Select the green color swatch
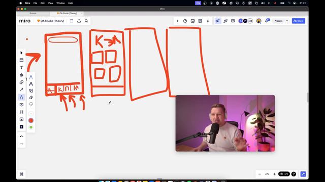Image resolution: width=325 pixels, height=182 pixels. point(31,127)
